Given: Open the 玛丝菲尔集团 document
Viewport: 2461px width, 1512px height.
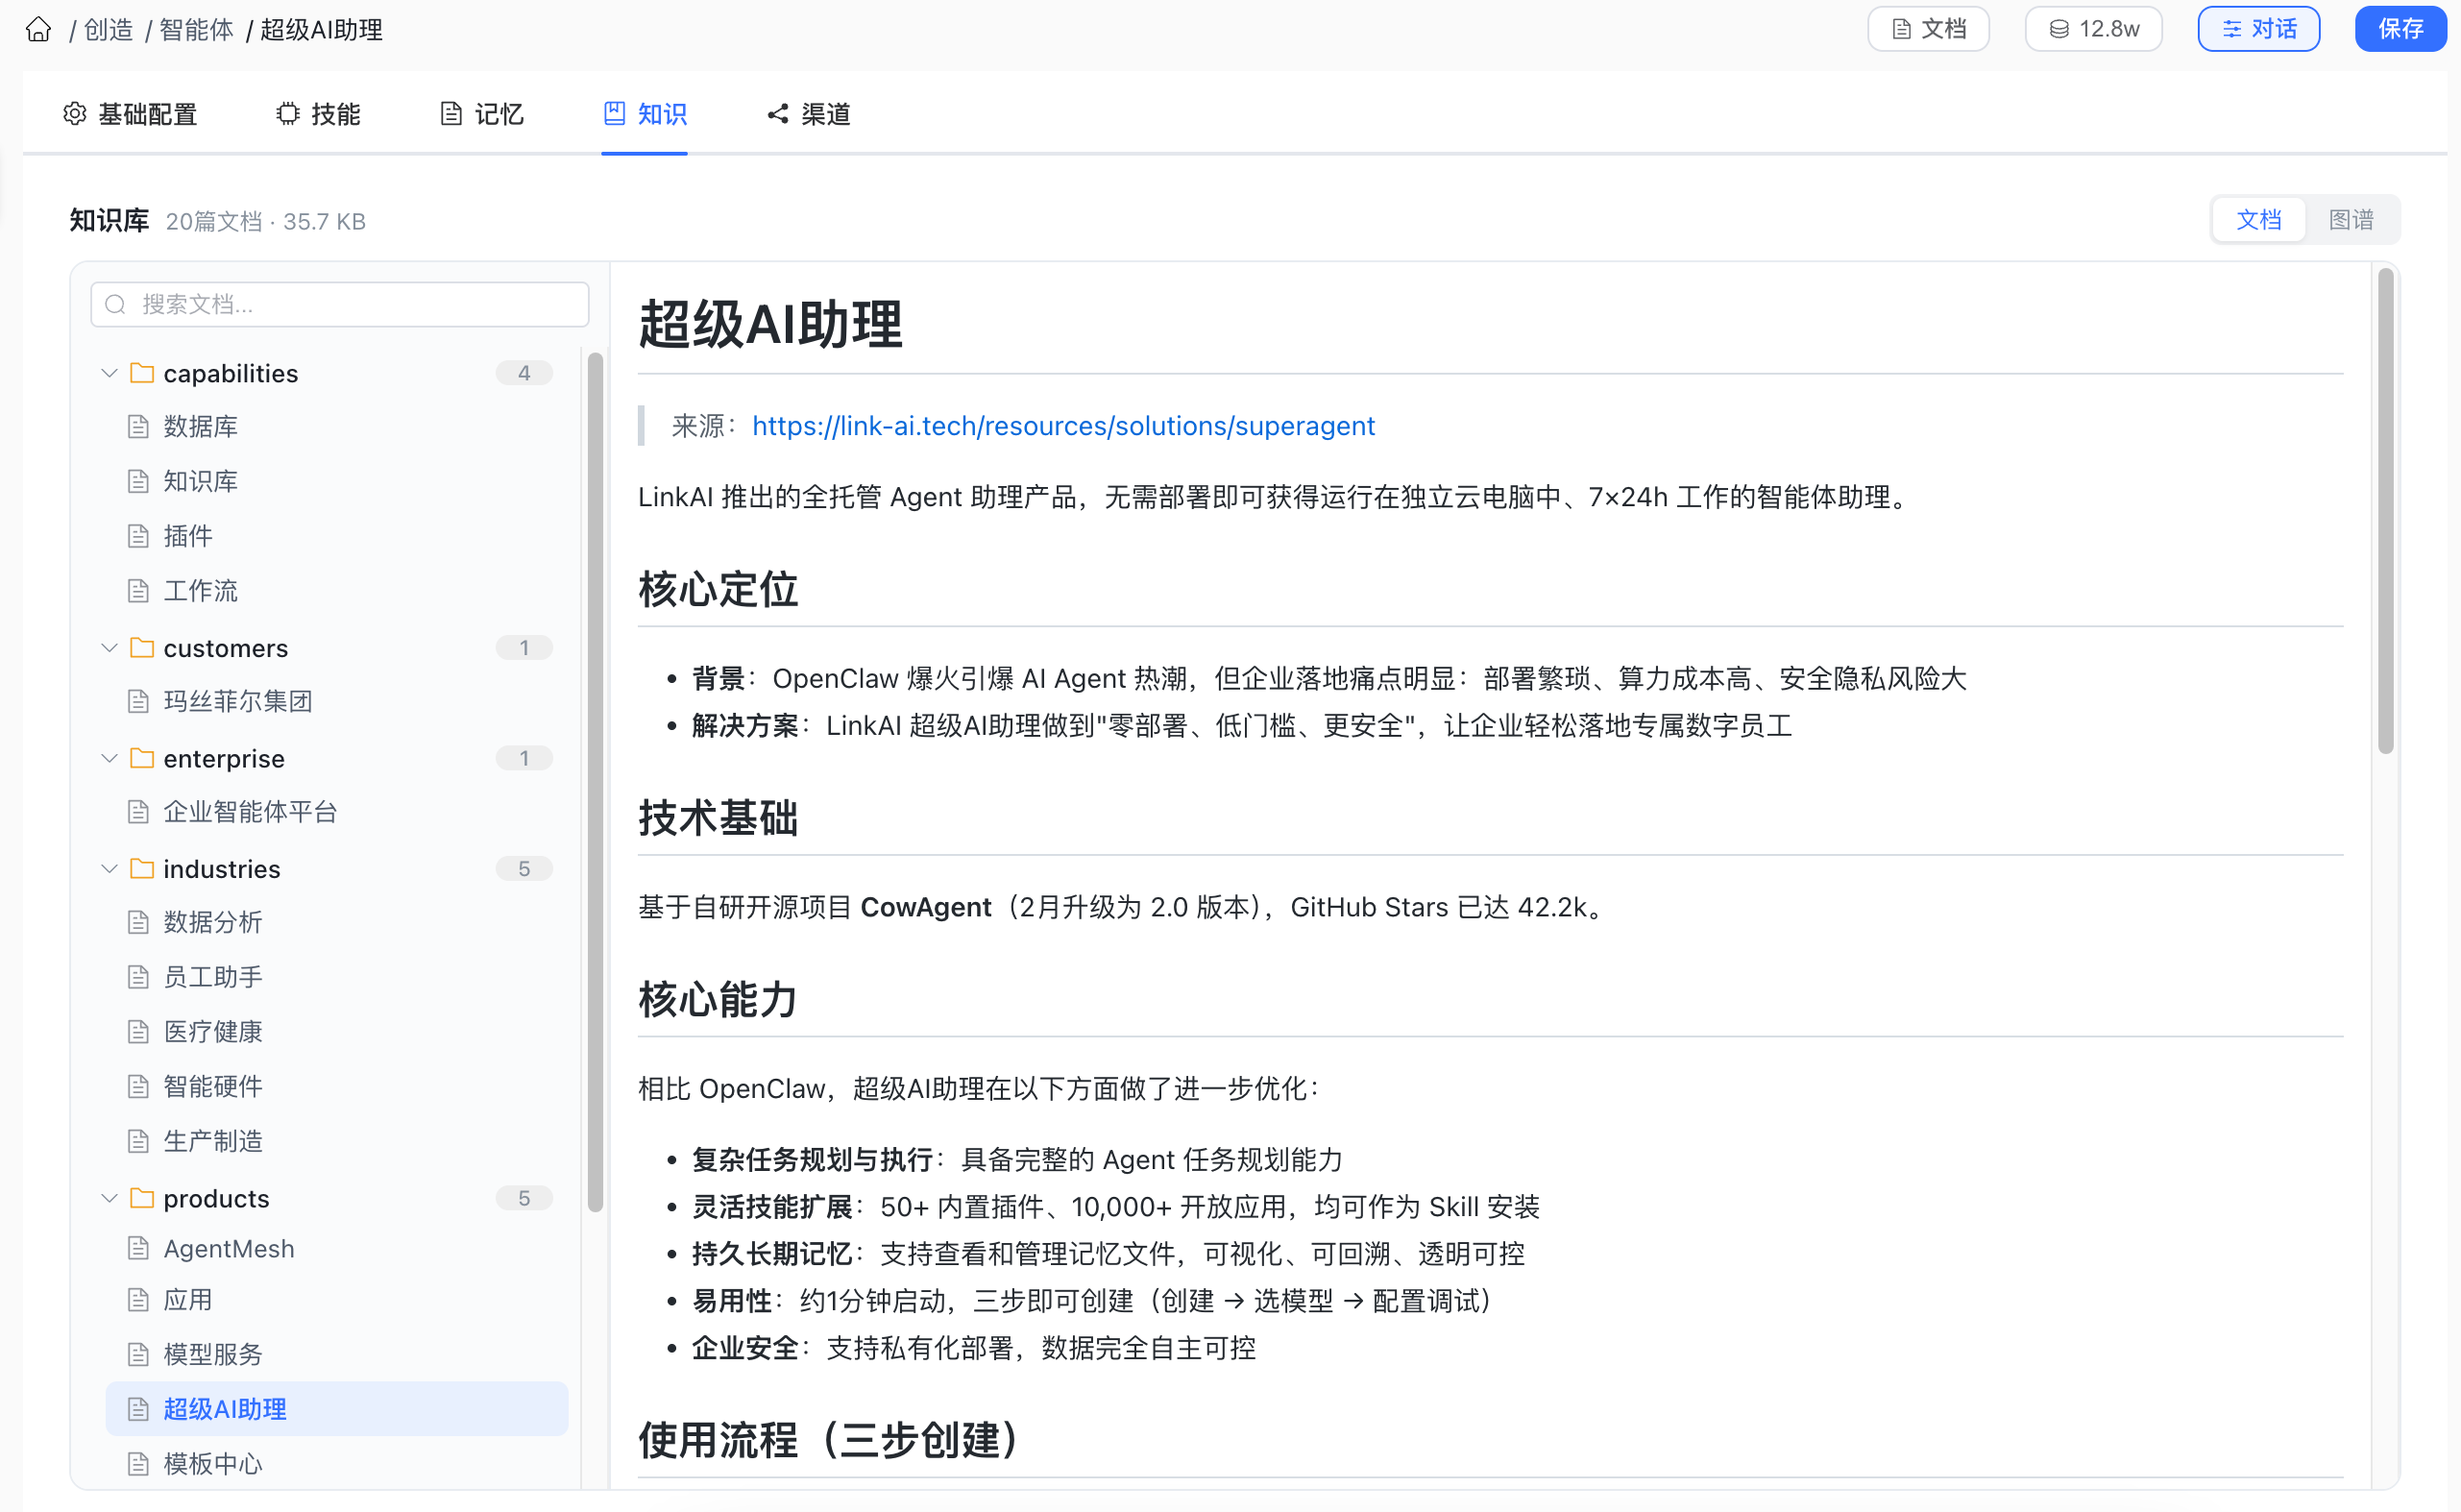Looking at the screenshot, I should [x=237, y=701].
